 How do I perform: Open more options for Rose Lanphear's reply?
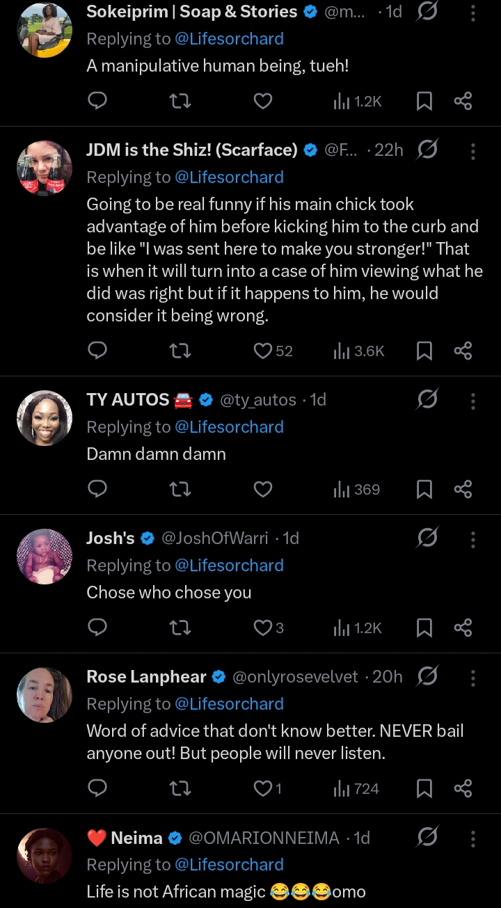[473, 677]
